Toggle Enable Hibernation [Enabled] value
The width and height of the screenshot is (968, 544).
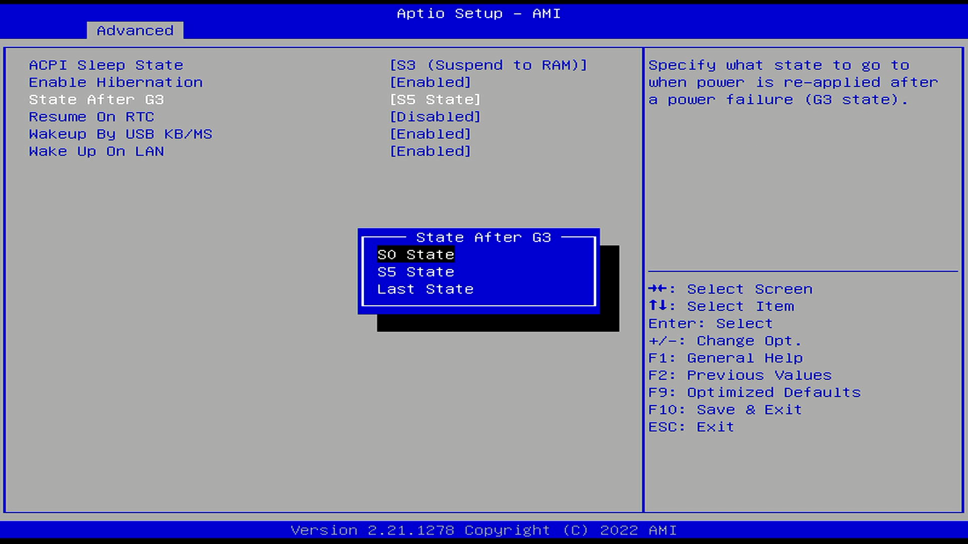(430, 83)
